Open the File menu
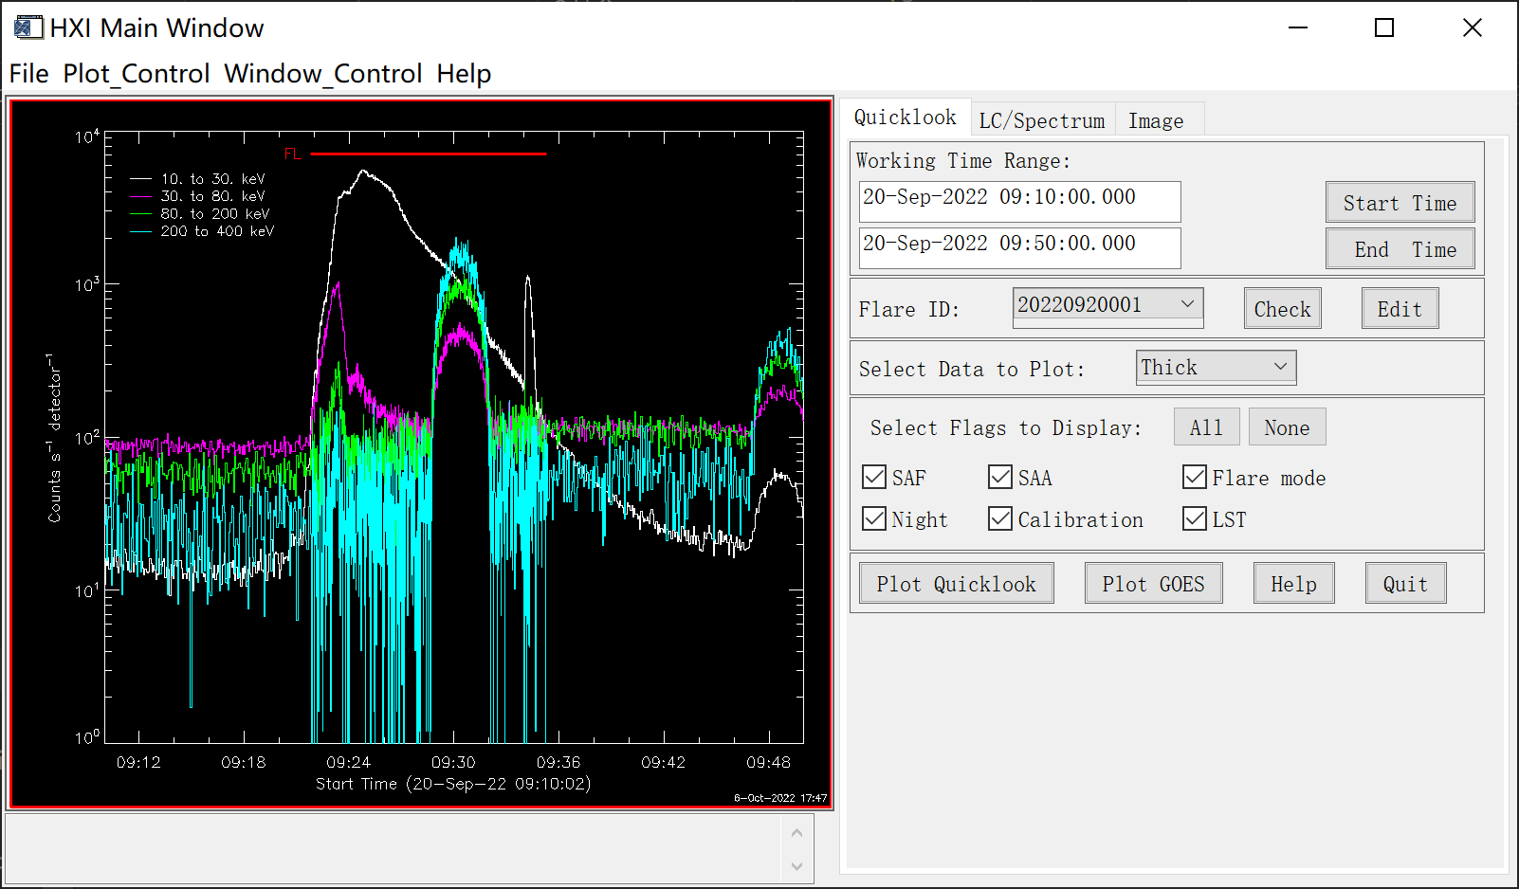Screen dimensions: 1519x889 coord(28,74)
